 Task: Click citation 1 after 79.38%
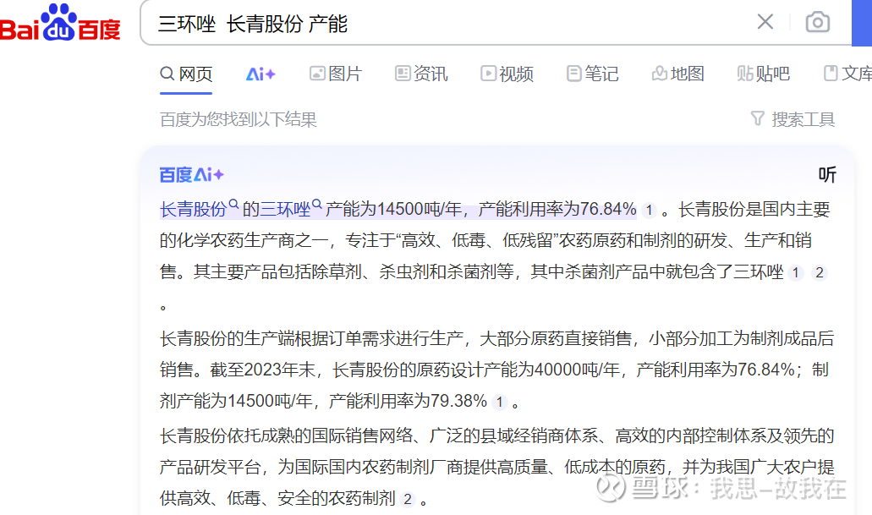pos(499,402)
